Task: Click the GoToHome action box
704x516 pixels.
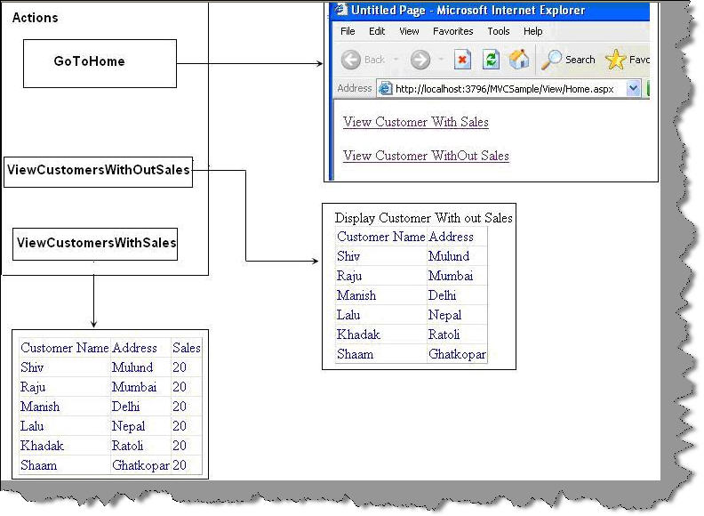Action: [x=100, y=63]
